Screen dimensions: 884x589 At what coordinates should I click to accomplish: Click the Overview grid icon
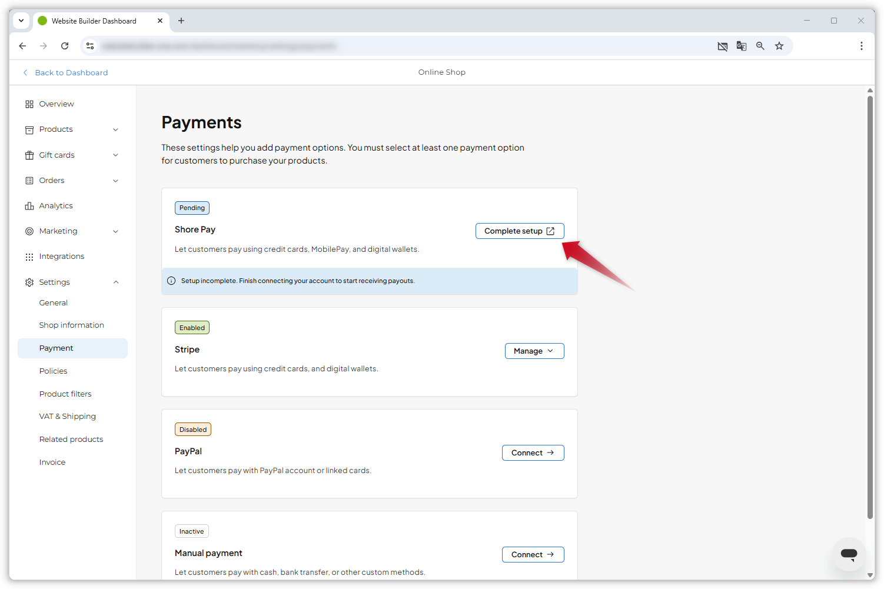click(x=29, y=104)
